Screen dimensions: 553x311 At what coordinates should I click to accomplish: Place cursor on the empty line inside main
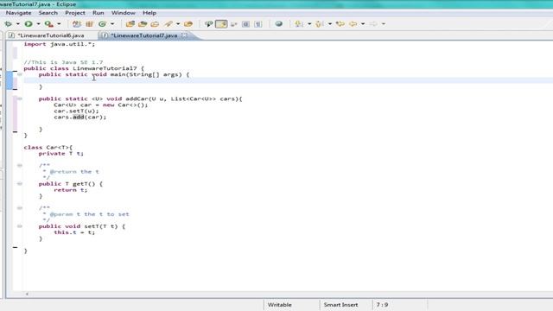coord(288,80)
